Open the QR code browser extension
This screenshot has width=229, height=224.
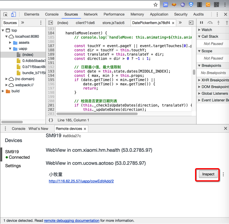[x=217, y=5]
